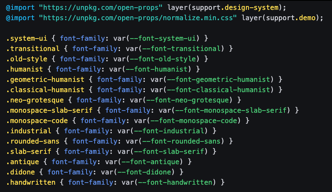This screenshot has height=192, width=332.
Task: Click the --font-geometric-humanist variable
Action: click(x=219, y=80)
